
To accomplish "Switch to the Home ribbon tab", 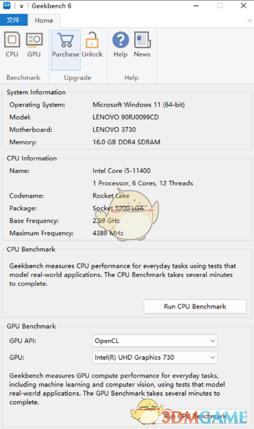I will (x=44, y=21).
